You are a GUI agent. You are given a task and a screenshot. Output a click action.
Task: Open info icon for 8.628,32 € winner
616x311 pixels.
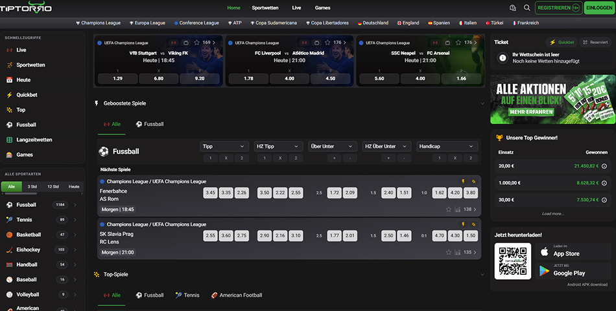pos(604,183)
